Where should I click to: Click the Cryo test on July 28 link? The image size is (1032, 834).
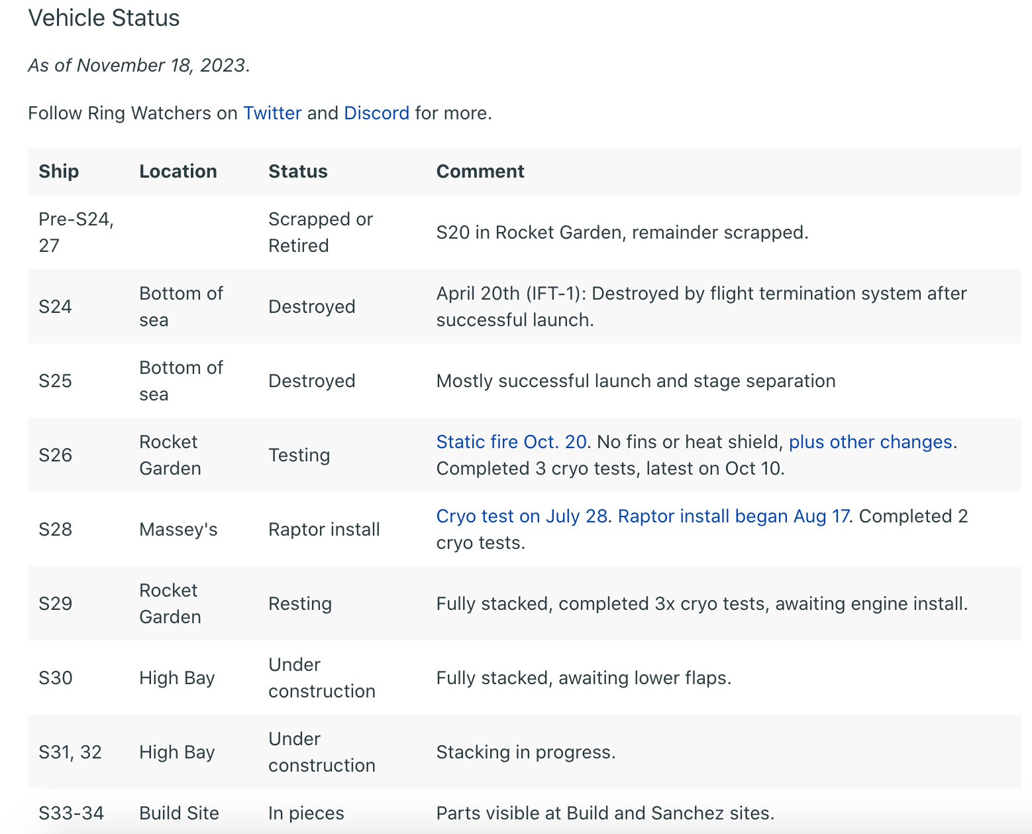click(x=521, y=516)
